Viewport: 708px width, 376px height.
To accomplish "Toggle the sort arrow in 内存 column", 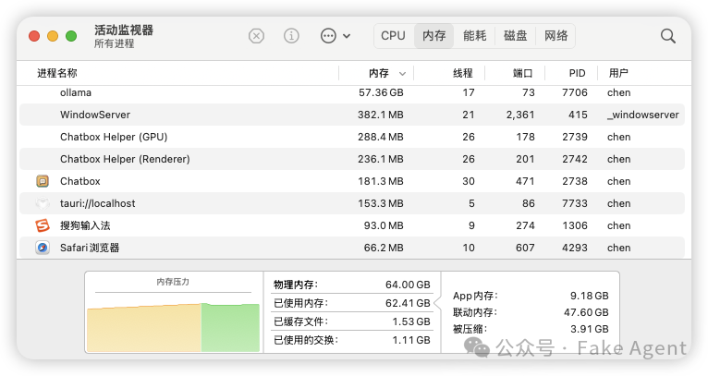I will (x=402, y=74).
